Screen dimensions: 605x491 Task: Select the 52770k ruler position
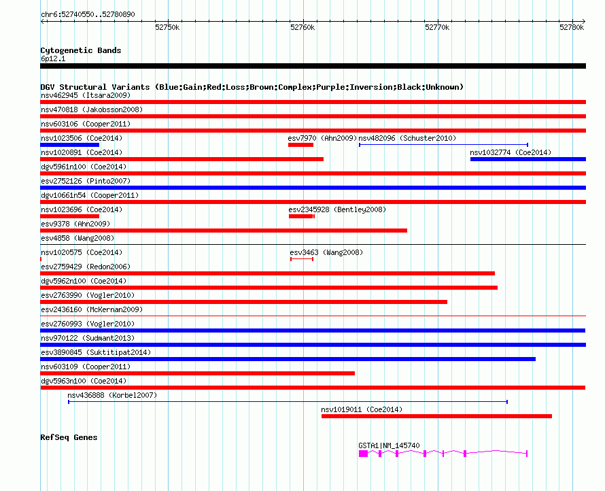point(437,27)
